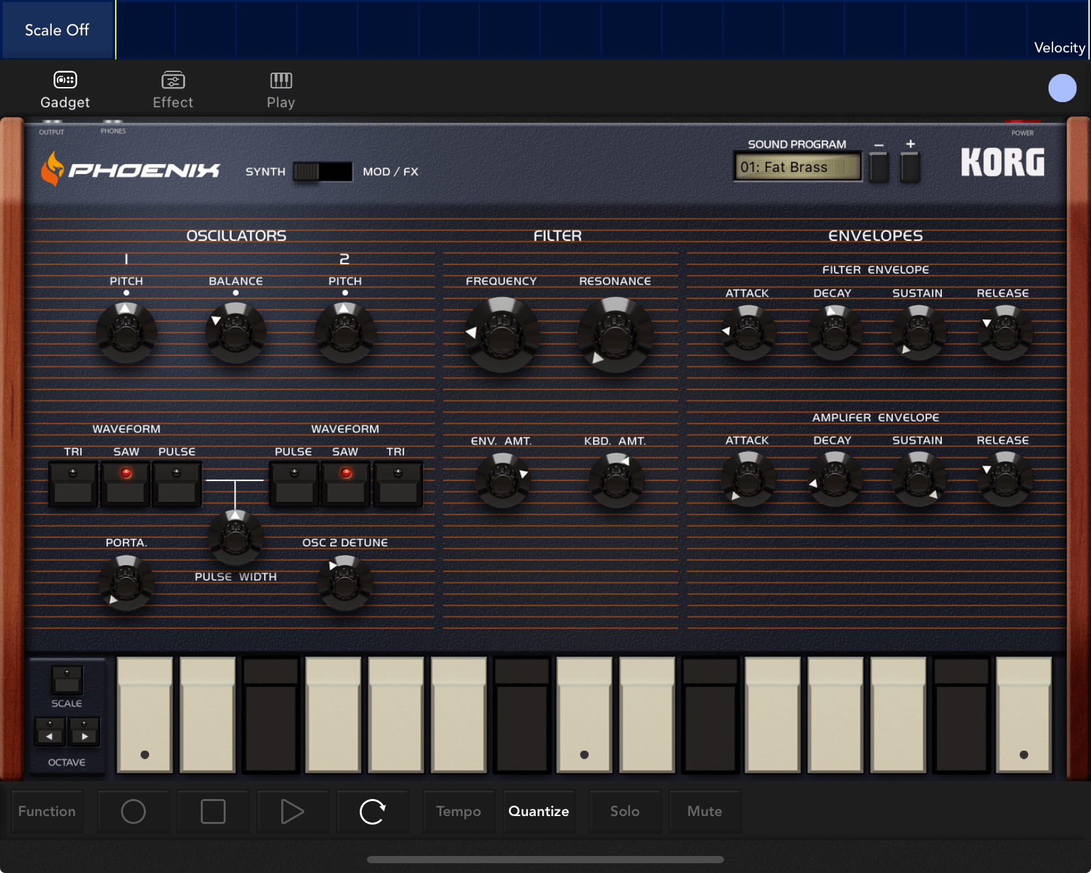Toggle the SCALE button beside the keyboard
Screen dimensions: 1091x873
(x=67, y=681)
